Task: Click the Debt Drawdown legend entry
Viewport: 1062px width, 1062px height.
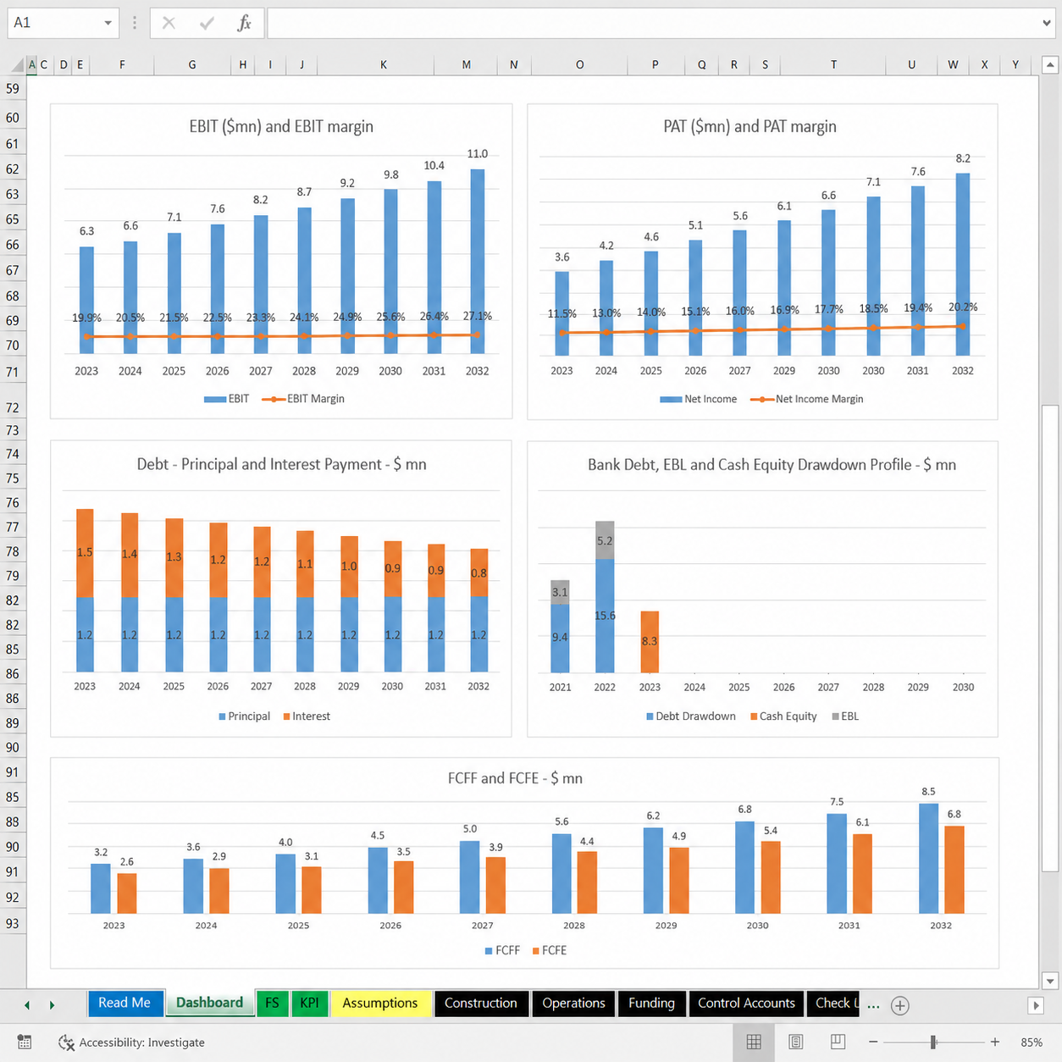Action: point(690,716)
